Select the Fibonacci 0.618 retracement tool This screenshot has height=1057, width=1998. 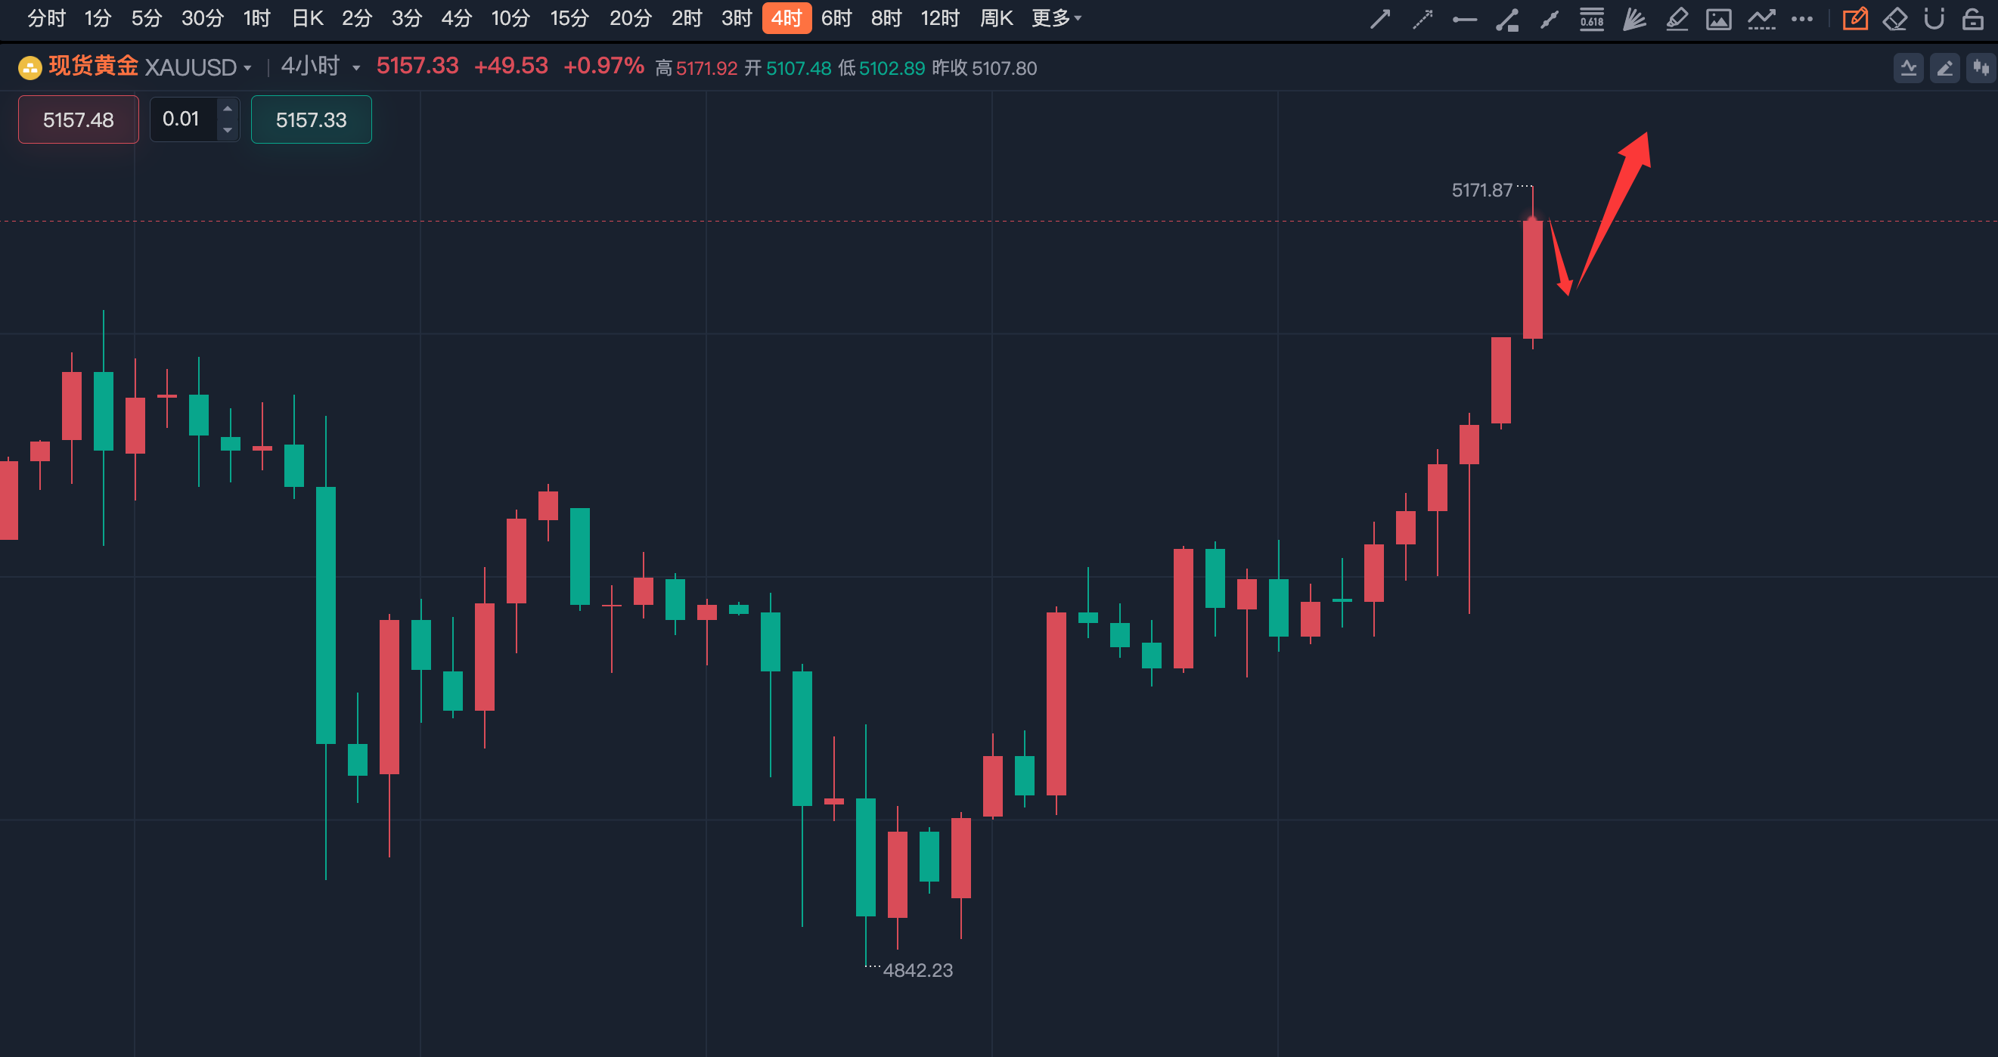tap(1592, 19)
